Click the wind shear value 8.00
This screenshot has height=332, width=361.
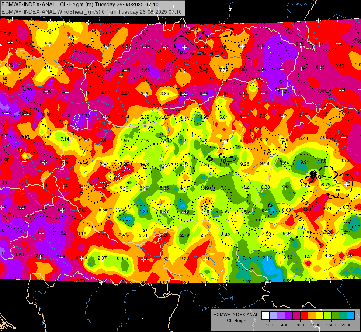287,210
